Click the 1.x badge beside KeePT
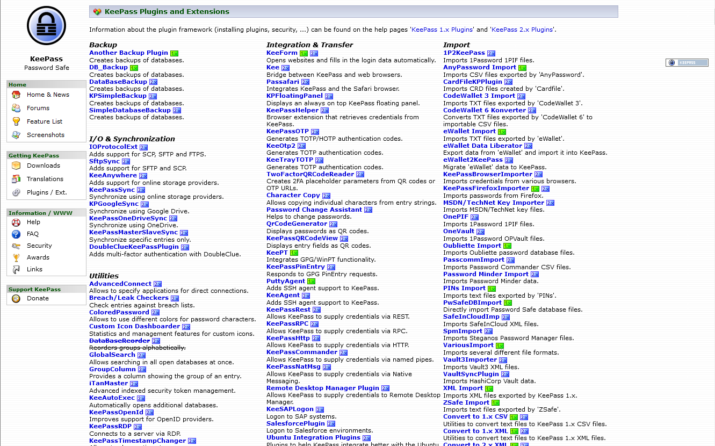Screen dimensions: 715x446 [x=294, y=253]
